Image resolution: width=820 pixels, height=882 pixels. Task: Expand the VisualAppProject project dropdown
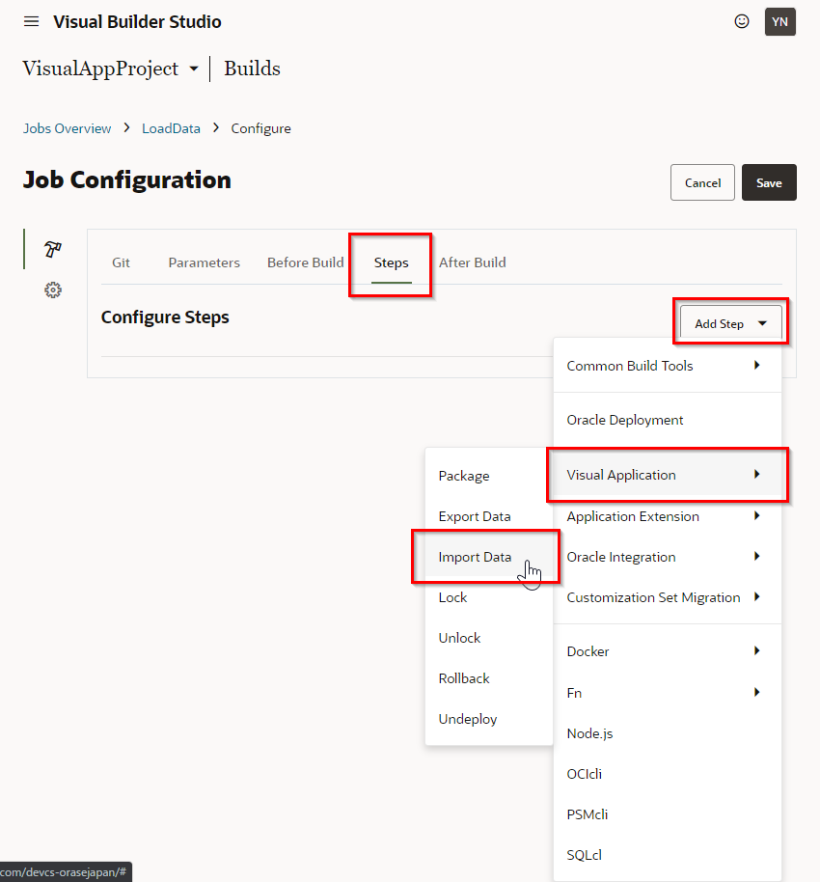[194, 69]
